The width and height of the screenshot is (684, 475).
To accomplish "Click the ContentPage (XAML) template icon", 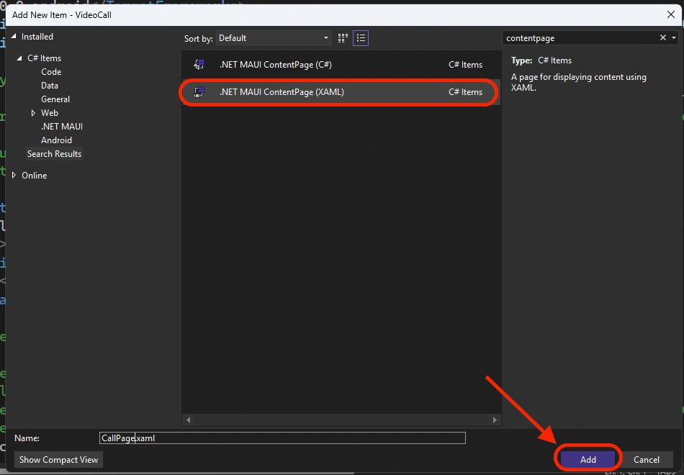I will [x=199, y=92].
